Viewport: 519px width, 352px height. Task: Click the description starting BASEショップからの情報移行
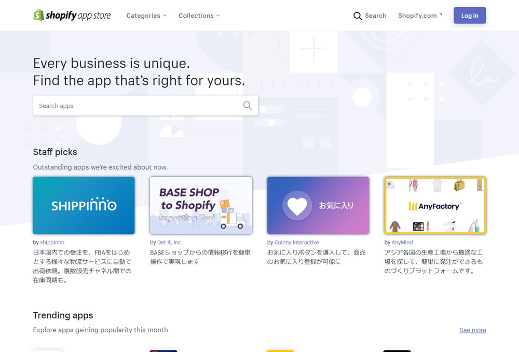200,257
